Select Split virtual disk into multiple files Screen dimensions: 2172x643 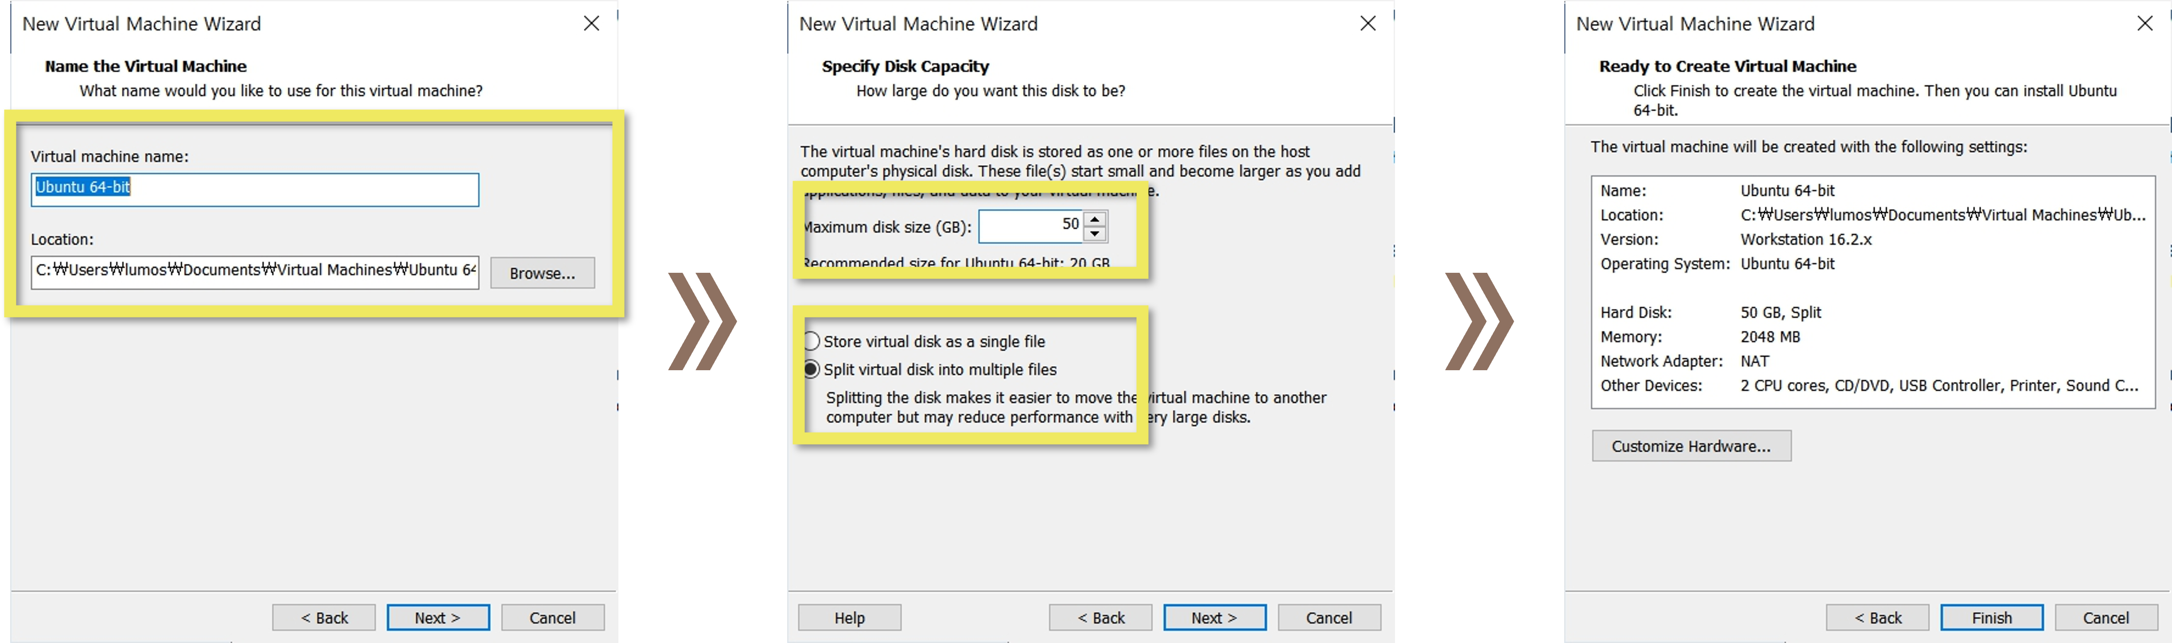coord(812,369)
